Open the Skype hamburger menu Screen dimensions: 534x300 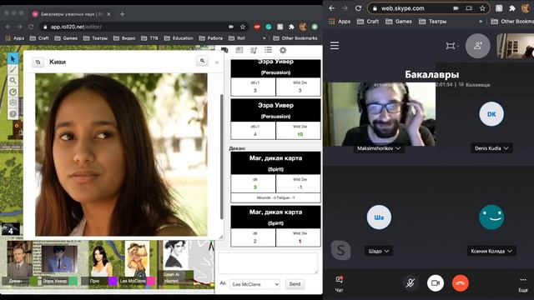point(335,46)
